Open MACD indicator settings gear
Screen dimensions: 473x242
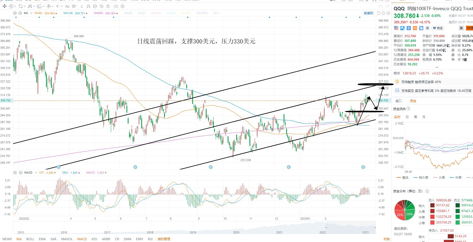15,173
